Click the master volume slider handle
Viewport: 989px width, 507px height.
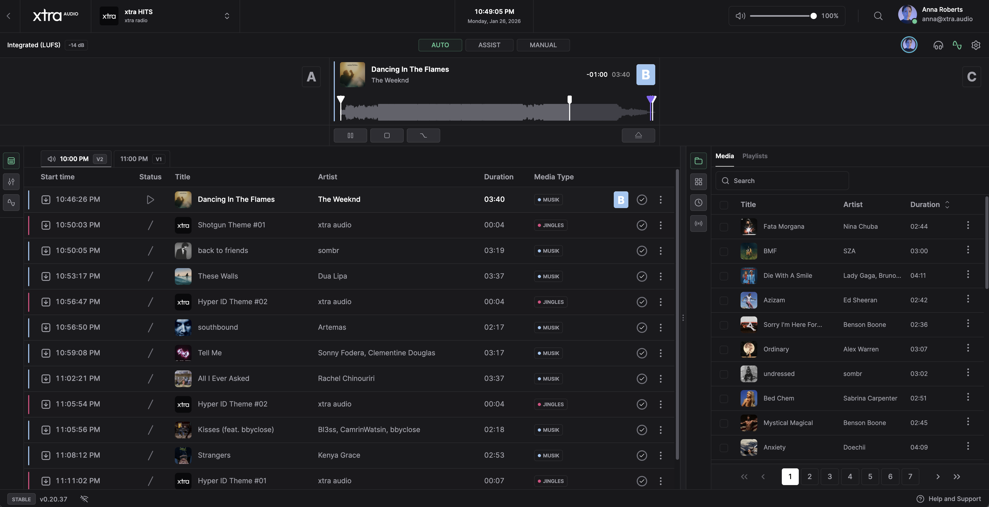[x=813, y=16]
